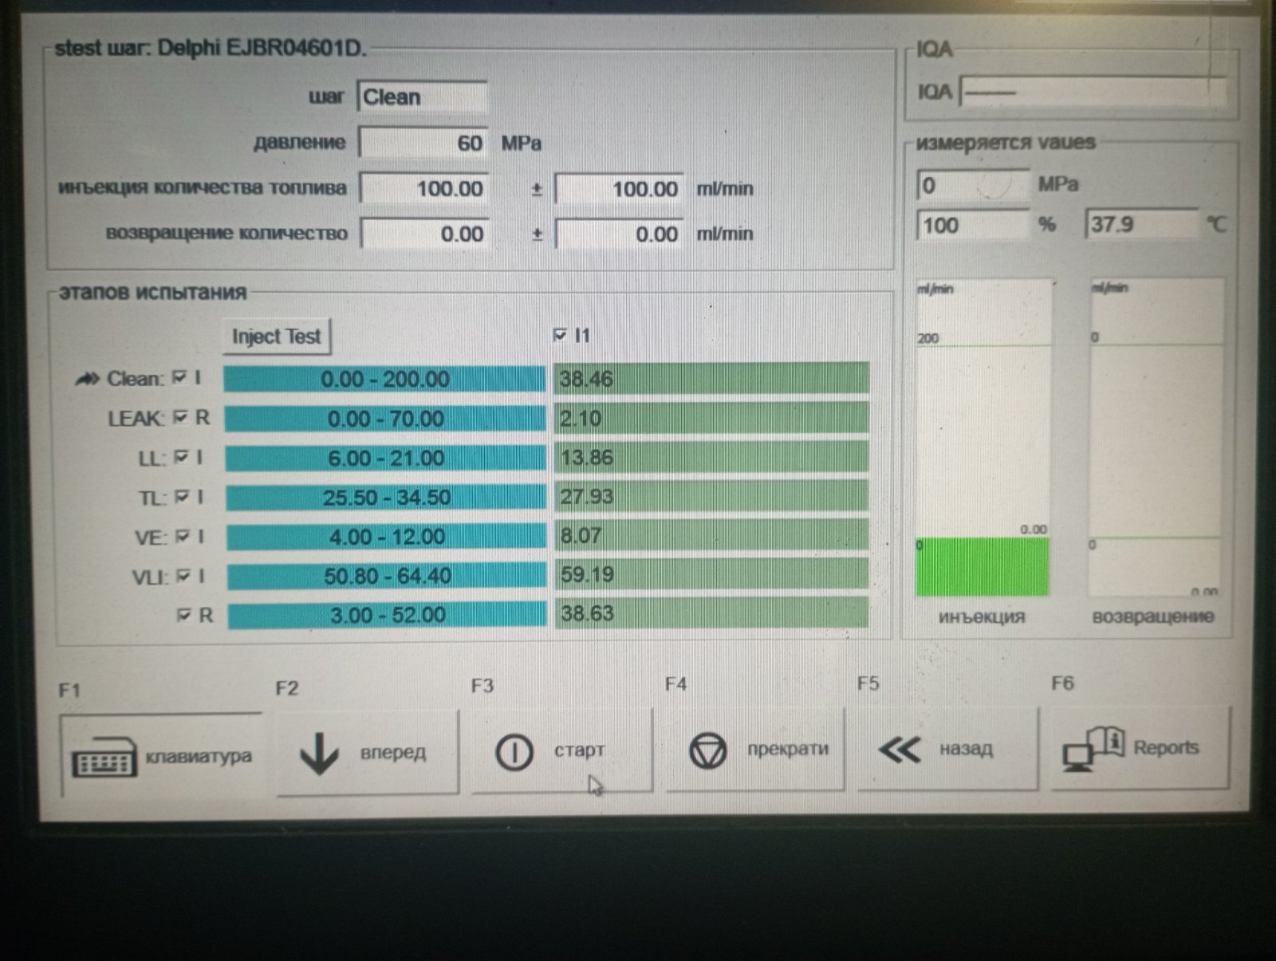Click the VLI range cell 50.80 - 64.40
Viewport: 1276px width, 961px height.
coord(387,576)
